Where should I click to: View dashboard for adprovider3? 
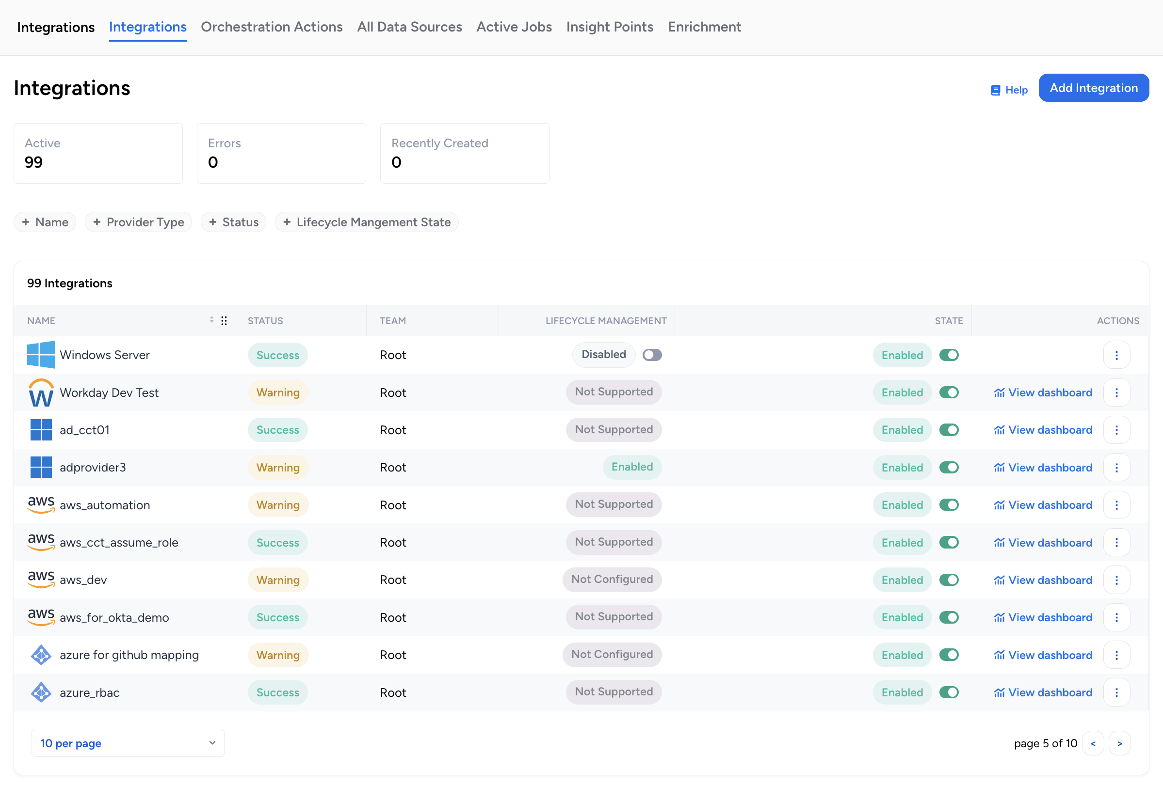click(x=1043, y=468)
